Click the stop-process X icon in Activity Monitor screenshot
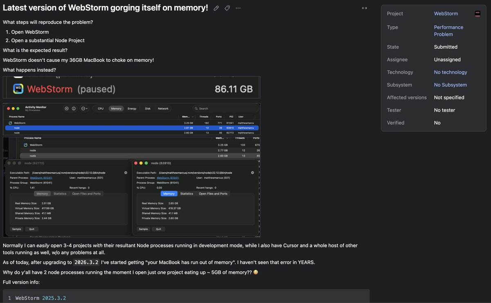Image resolution: width=491 pixels, height=303 pixels. (67, 108)
